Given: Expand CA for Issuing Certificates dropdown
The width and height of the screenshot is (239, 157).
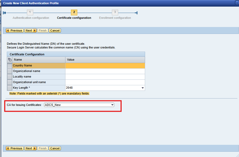Looking at the screenshot, I should pos(112,105).
